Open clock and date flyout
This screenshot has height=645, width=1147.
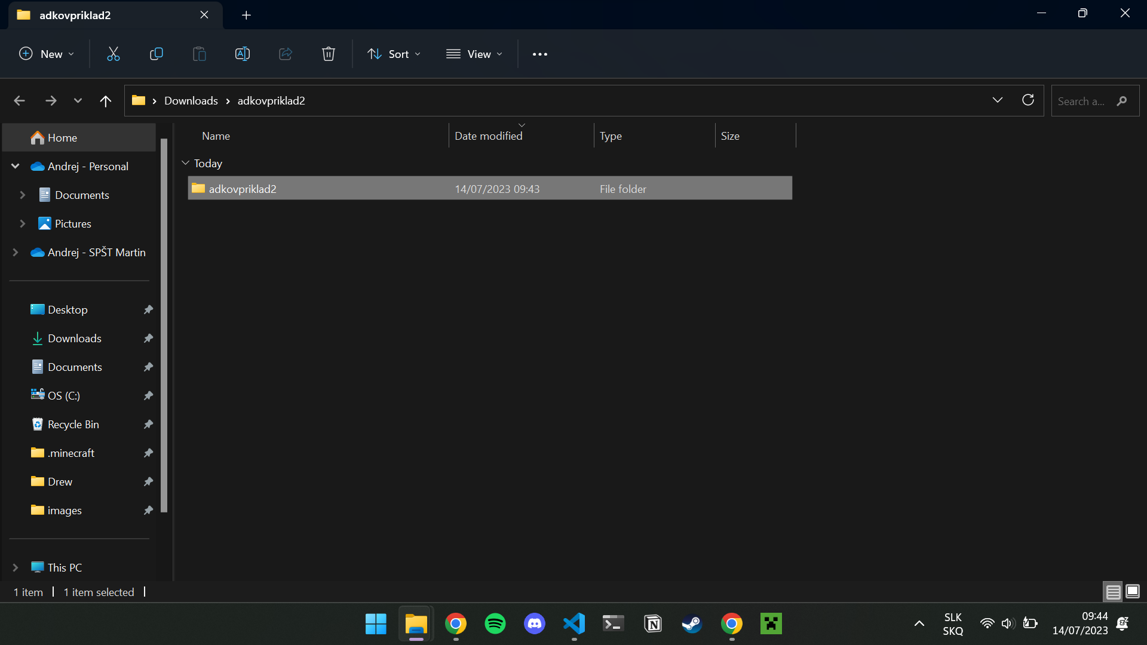tap(1080, 623)
